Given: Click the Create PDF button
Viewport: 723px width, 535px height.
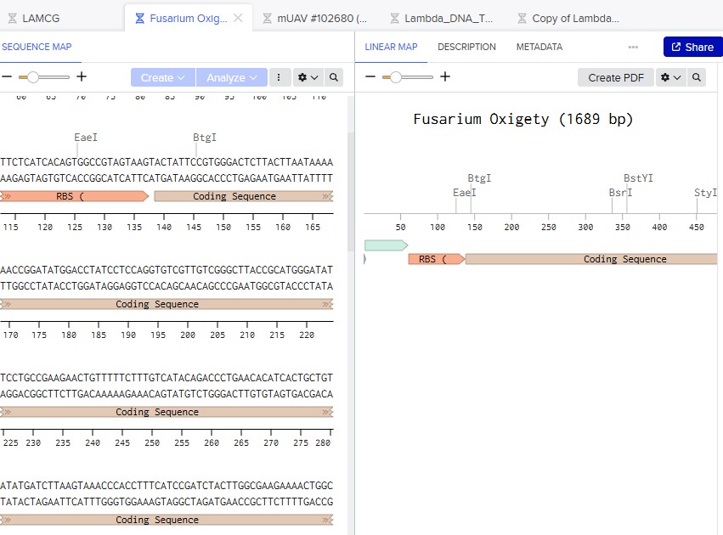Looking at the screenshot, I should coord(615,77).
